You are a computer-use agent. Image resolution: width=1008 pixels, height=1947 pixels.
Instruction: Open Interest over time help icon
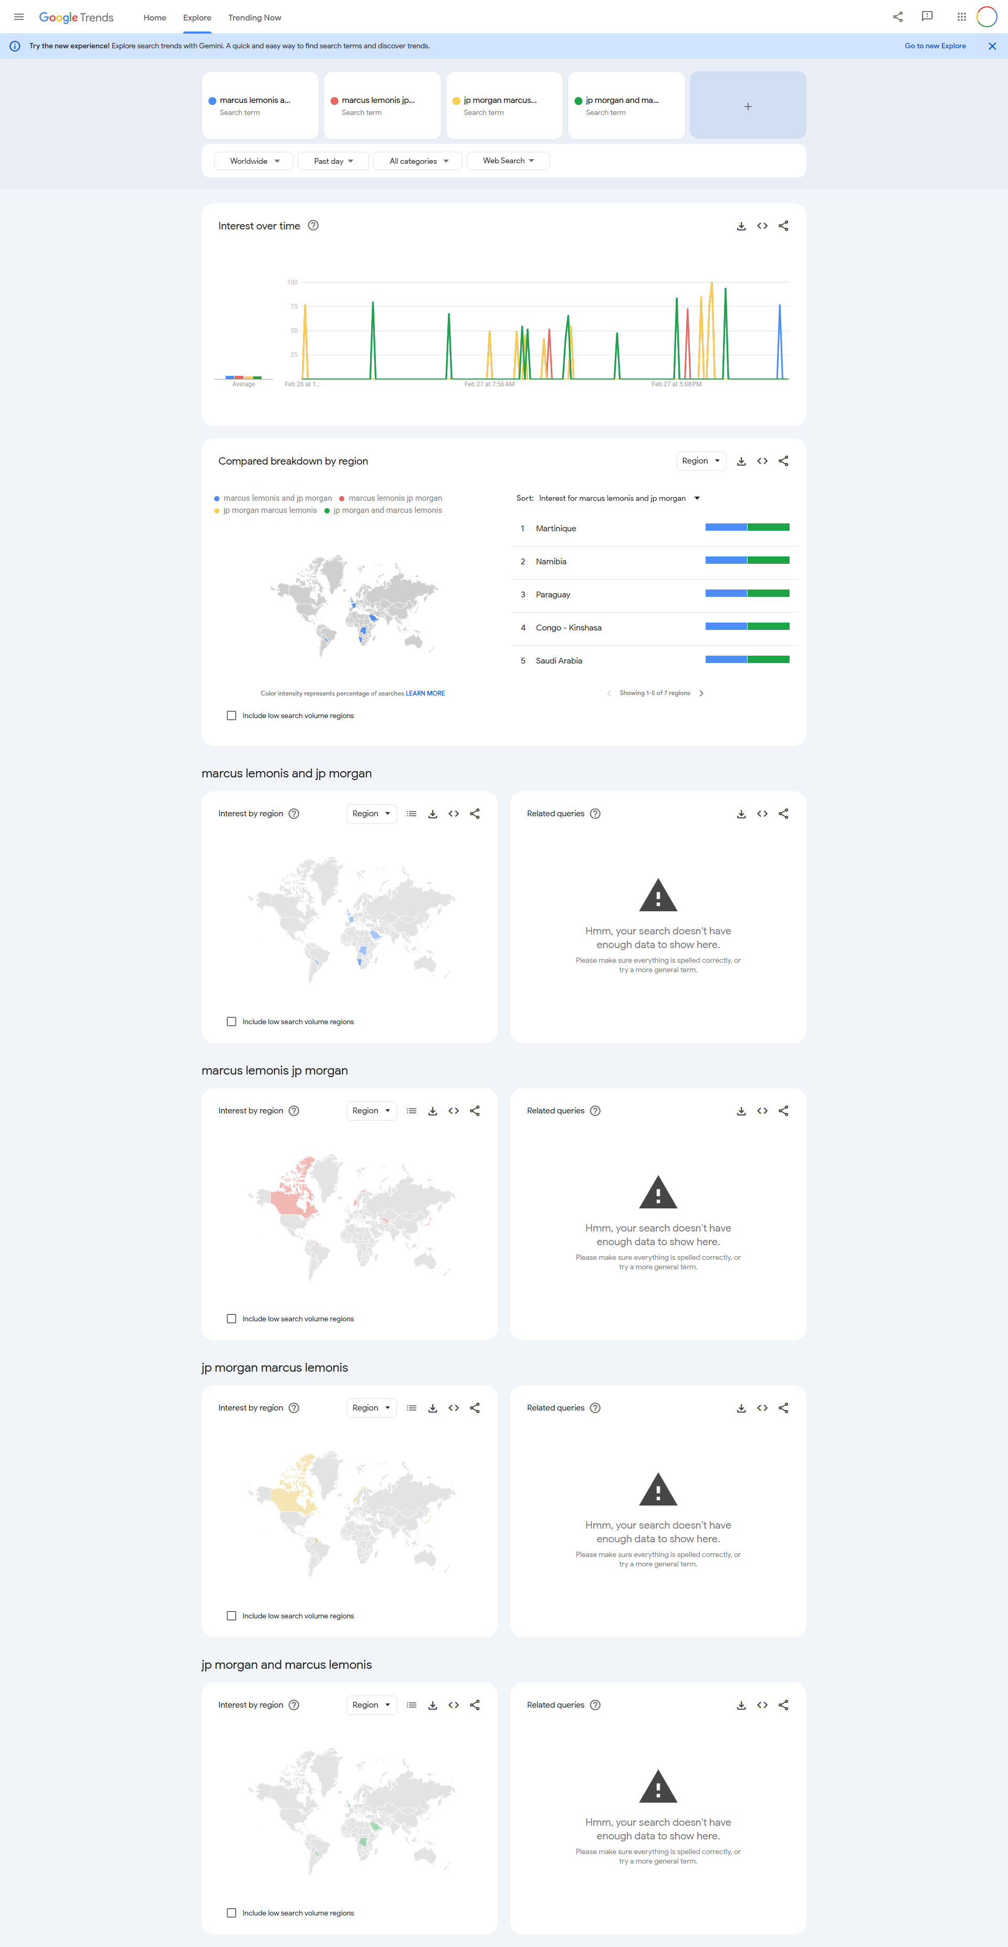coord(313,225)
